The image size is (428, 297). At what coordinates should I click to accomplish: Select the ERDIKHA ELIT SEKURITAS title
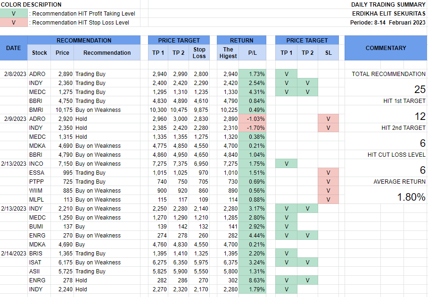(x=388, y=13)
